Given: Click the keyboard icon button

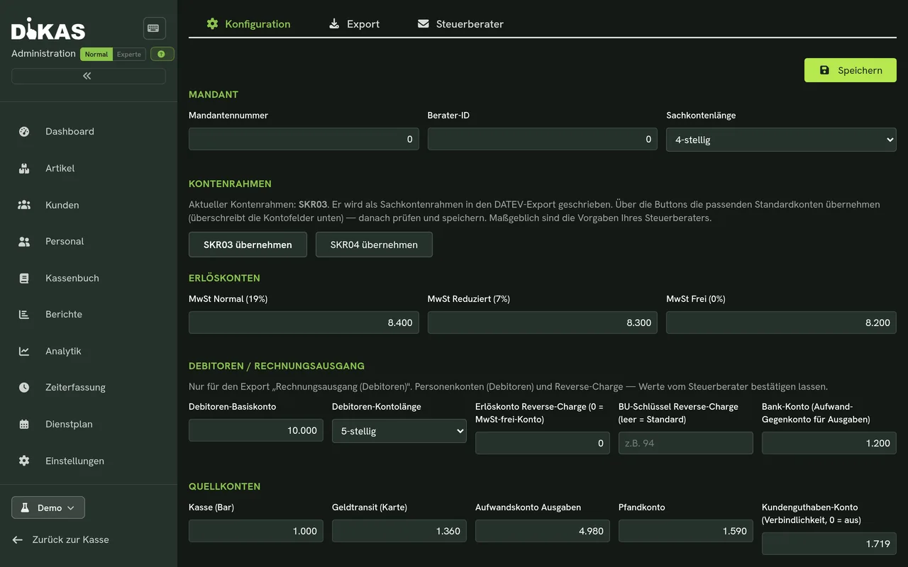Looking at the screenshot, I should click(154, 28).
